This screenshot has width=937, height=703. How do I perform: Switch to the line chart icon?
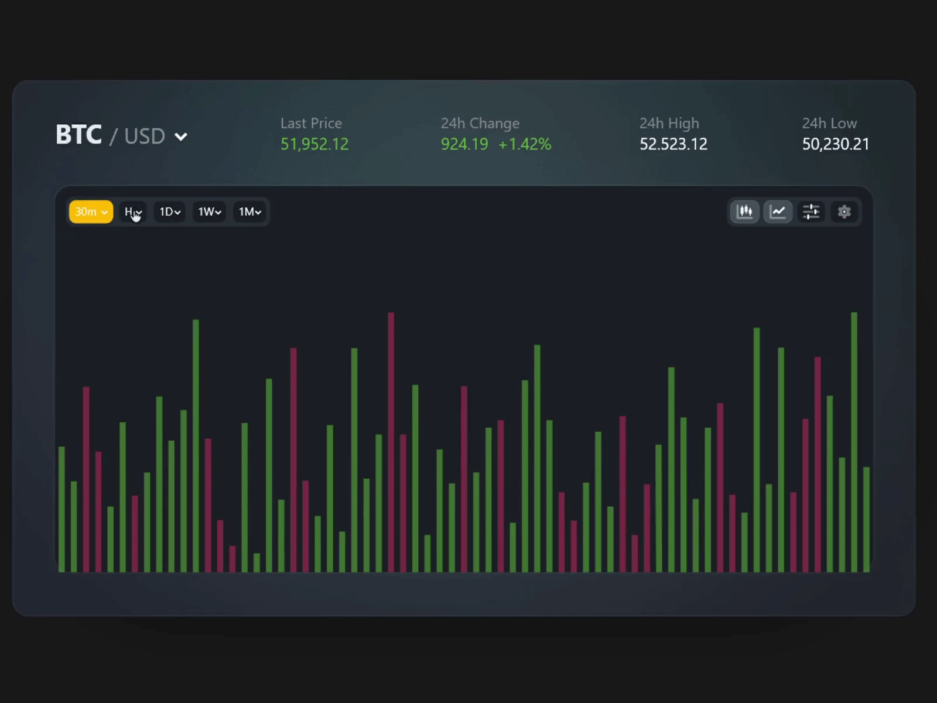[x=778, y=211]
